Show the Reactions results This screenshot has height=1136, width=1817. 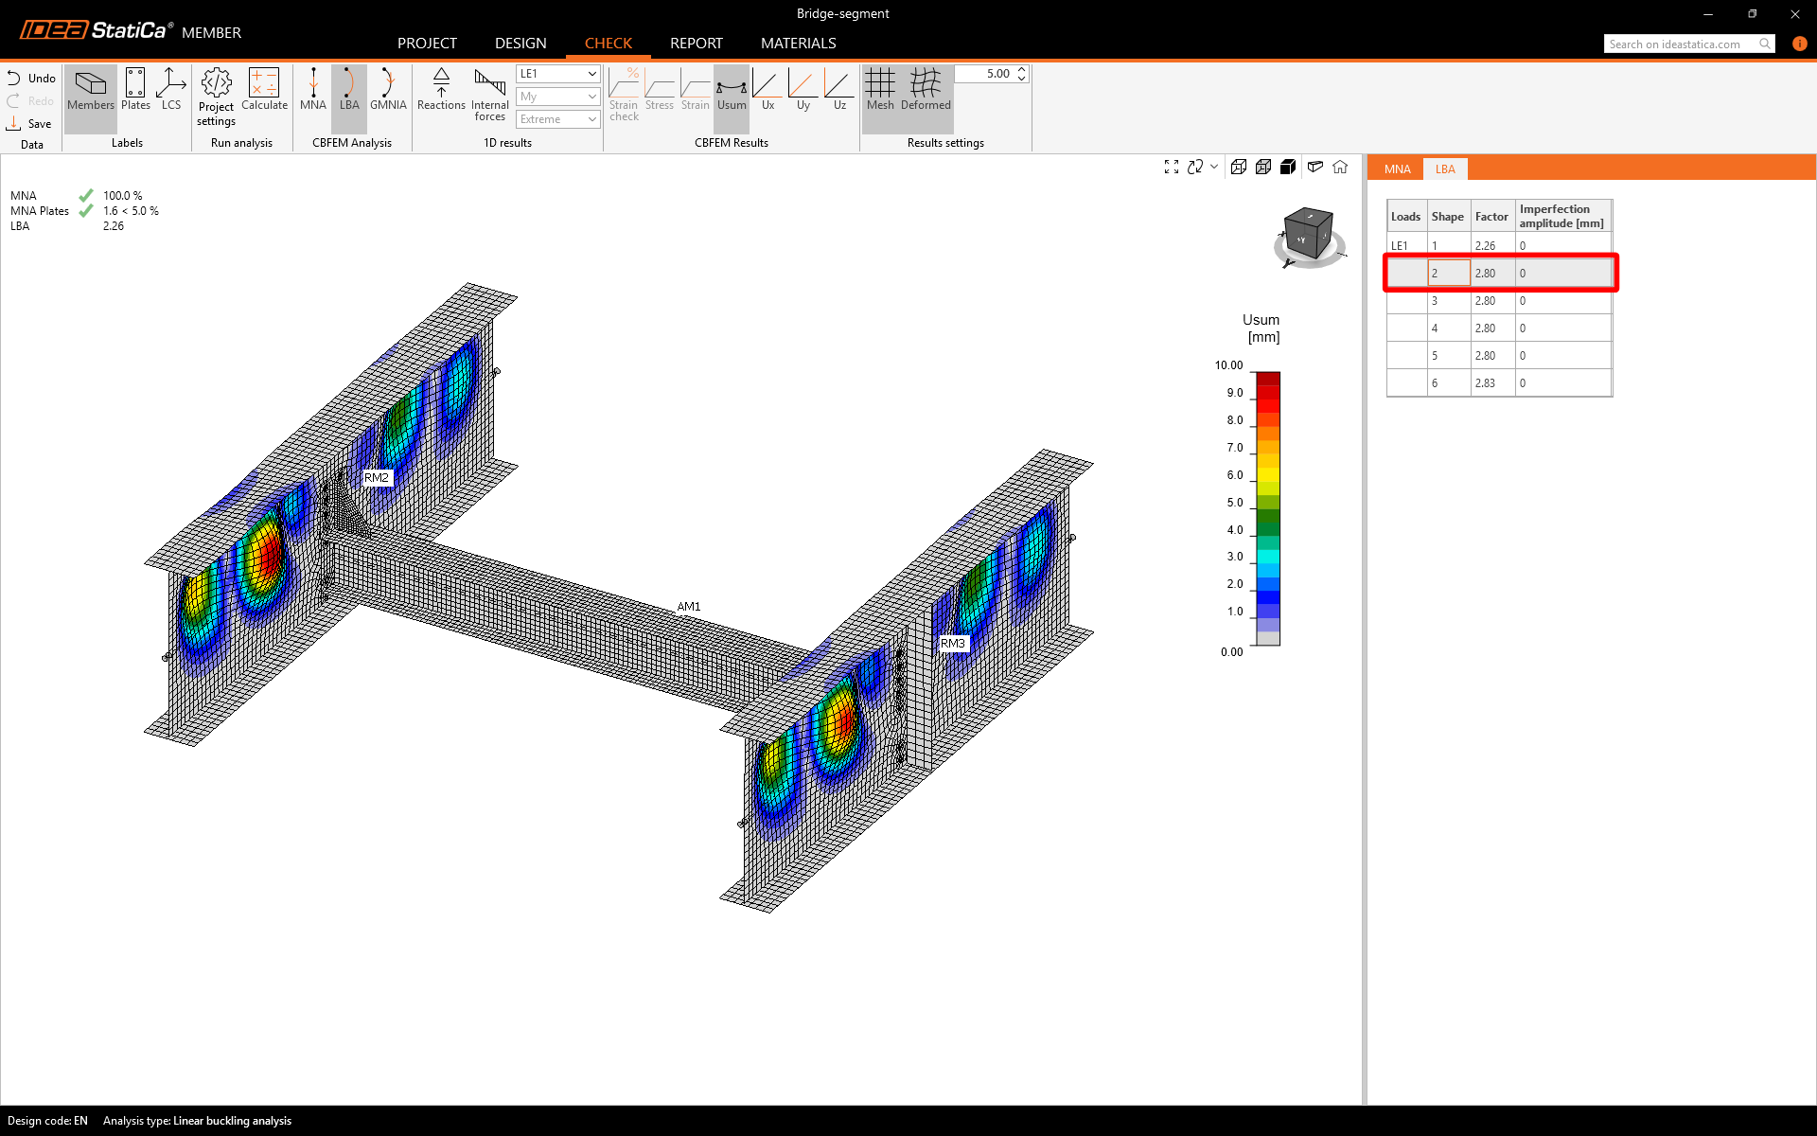(441, 90)
